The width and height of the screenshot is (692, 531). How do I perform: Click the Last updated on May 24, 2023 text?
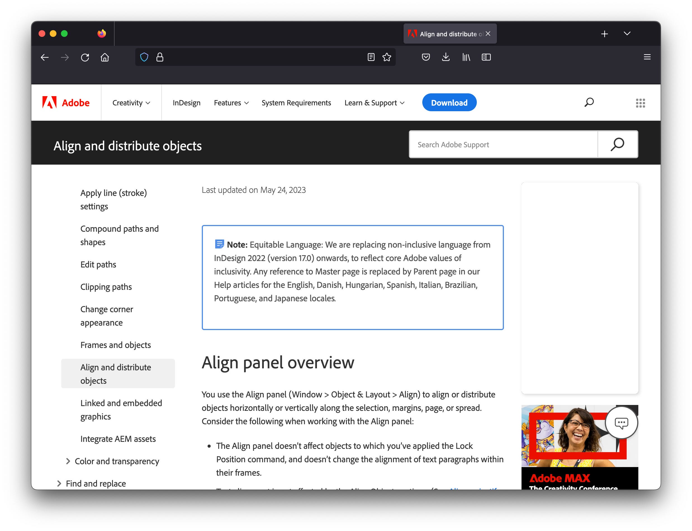[253, 190]
